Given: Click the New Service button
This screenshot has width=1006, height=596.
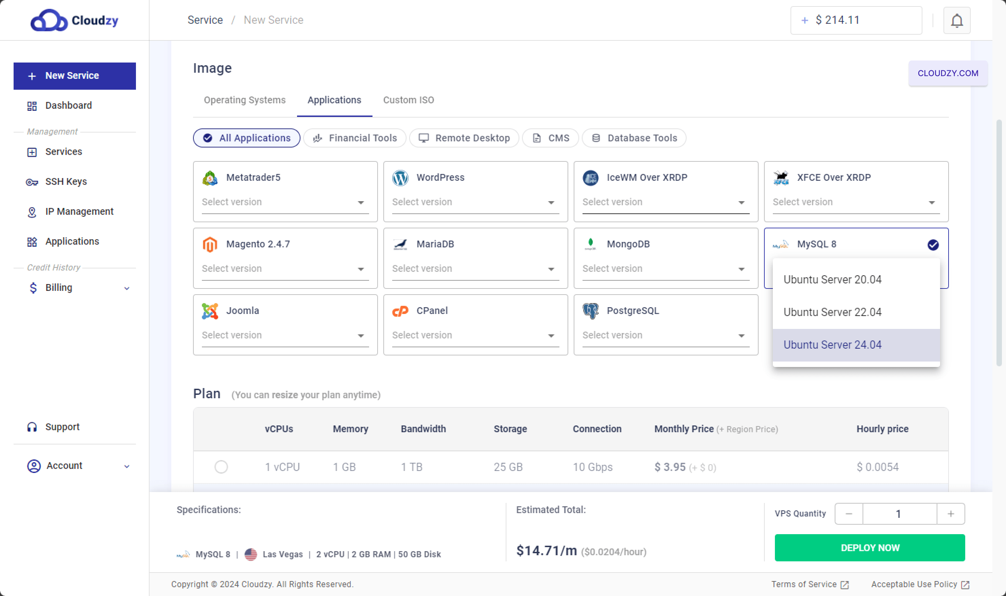Looking at the screenshot, I should (x=75, y=76).
